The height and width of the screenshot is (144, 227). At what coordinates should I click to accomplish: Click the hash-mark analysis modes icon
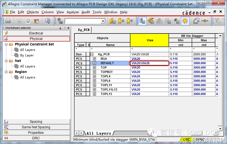(177, 21)
